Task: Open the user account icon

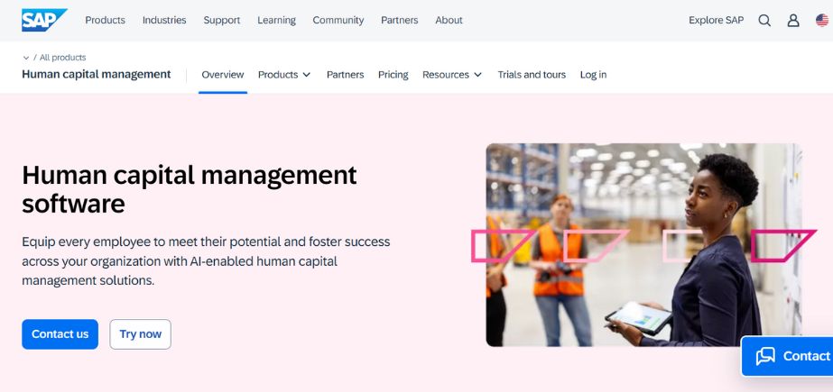Action: [793, 20]
